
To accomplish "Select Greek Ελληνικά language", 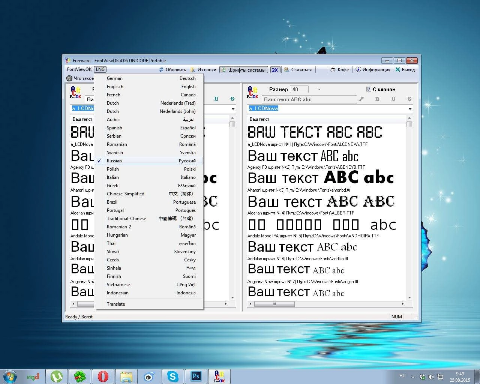I will pos(148,186).
